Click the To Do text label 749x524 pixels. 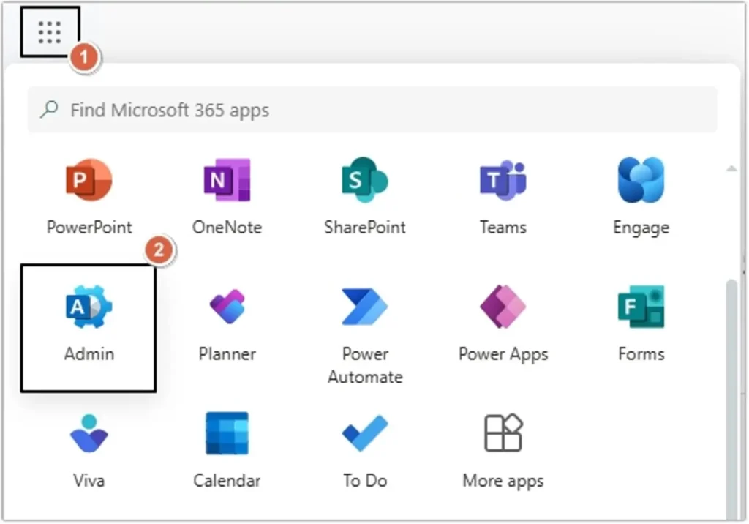point(365,481)
